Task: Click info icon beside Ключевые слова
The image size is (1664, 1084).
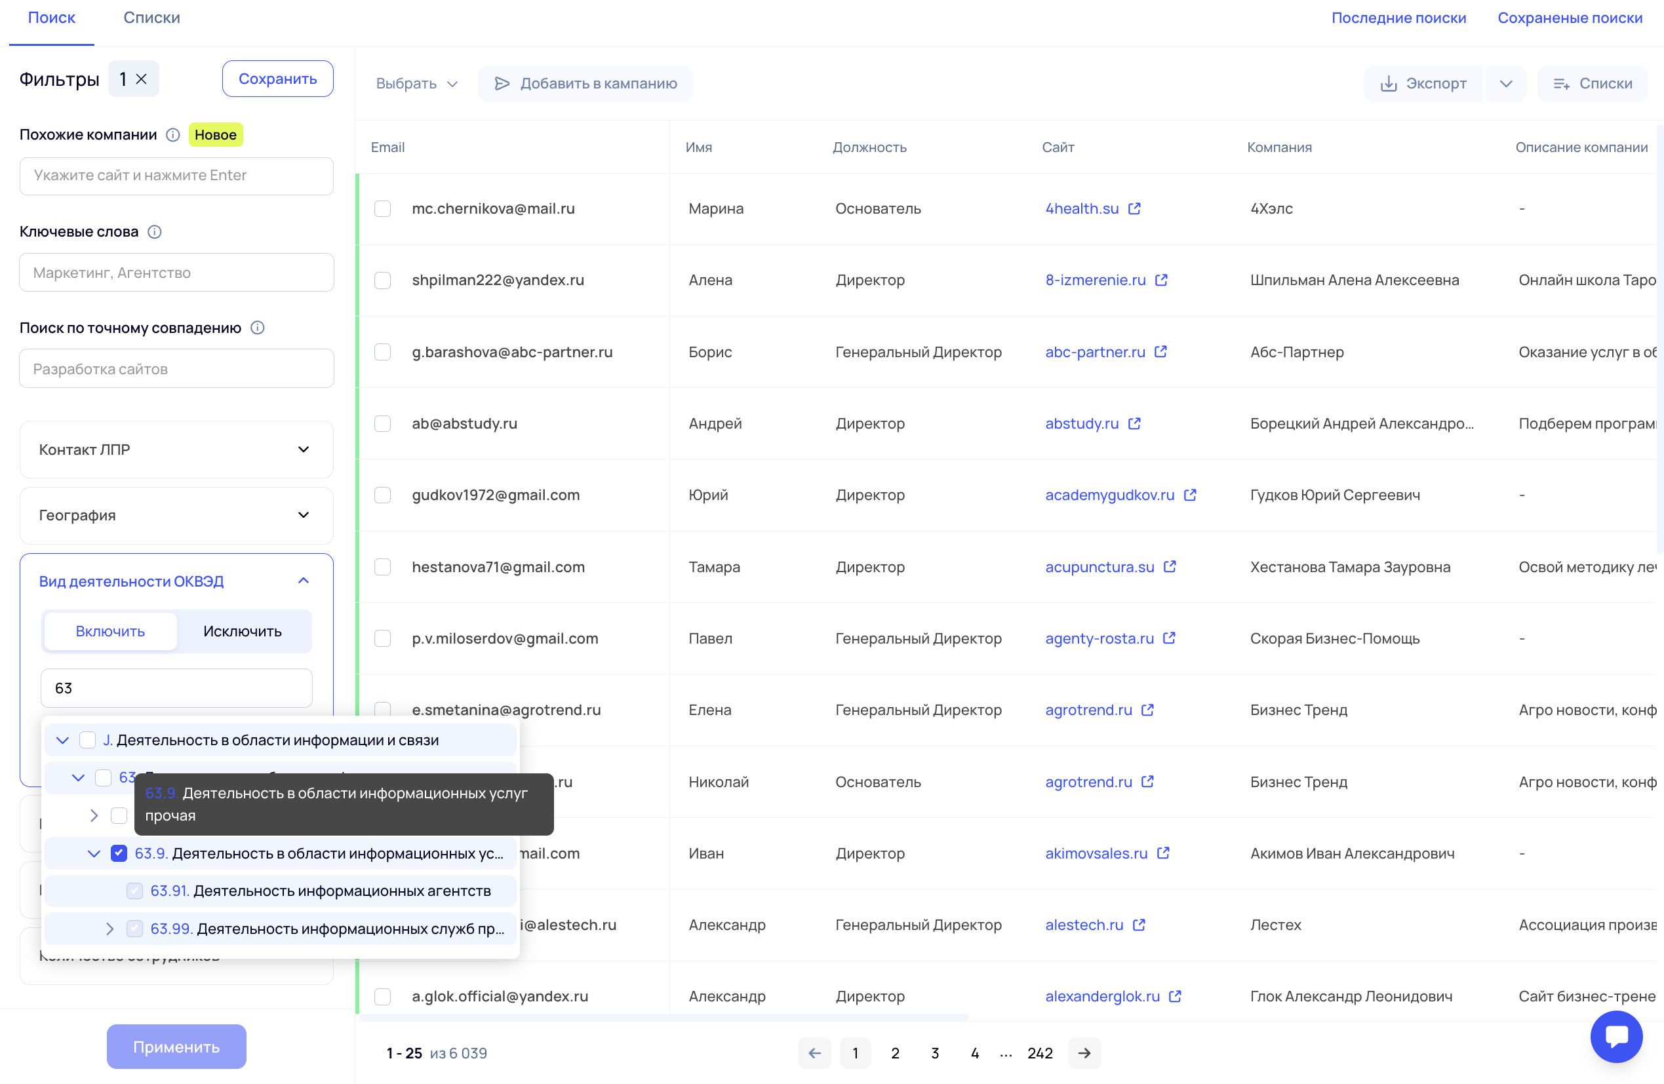Action: click(x=155, y=232)
